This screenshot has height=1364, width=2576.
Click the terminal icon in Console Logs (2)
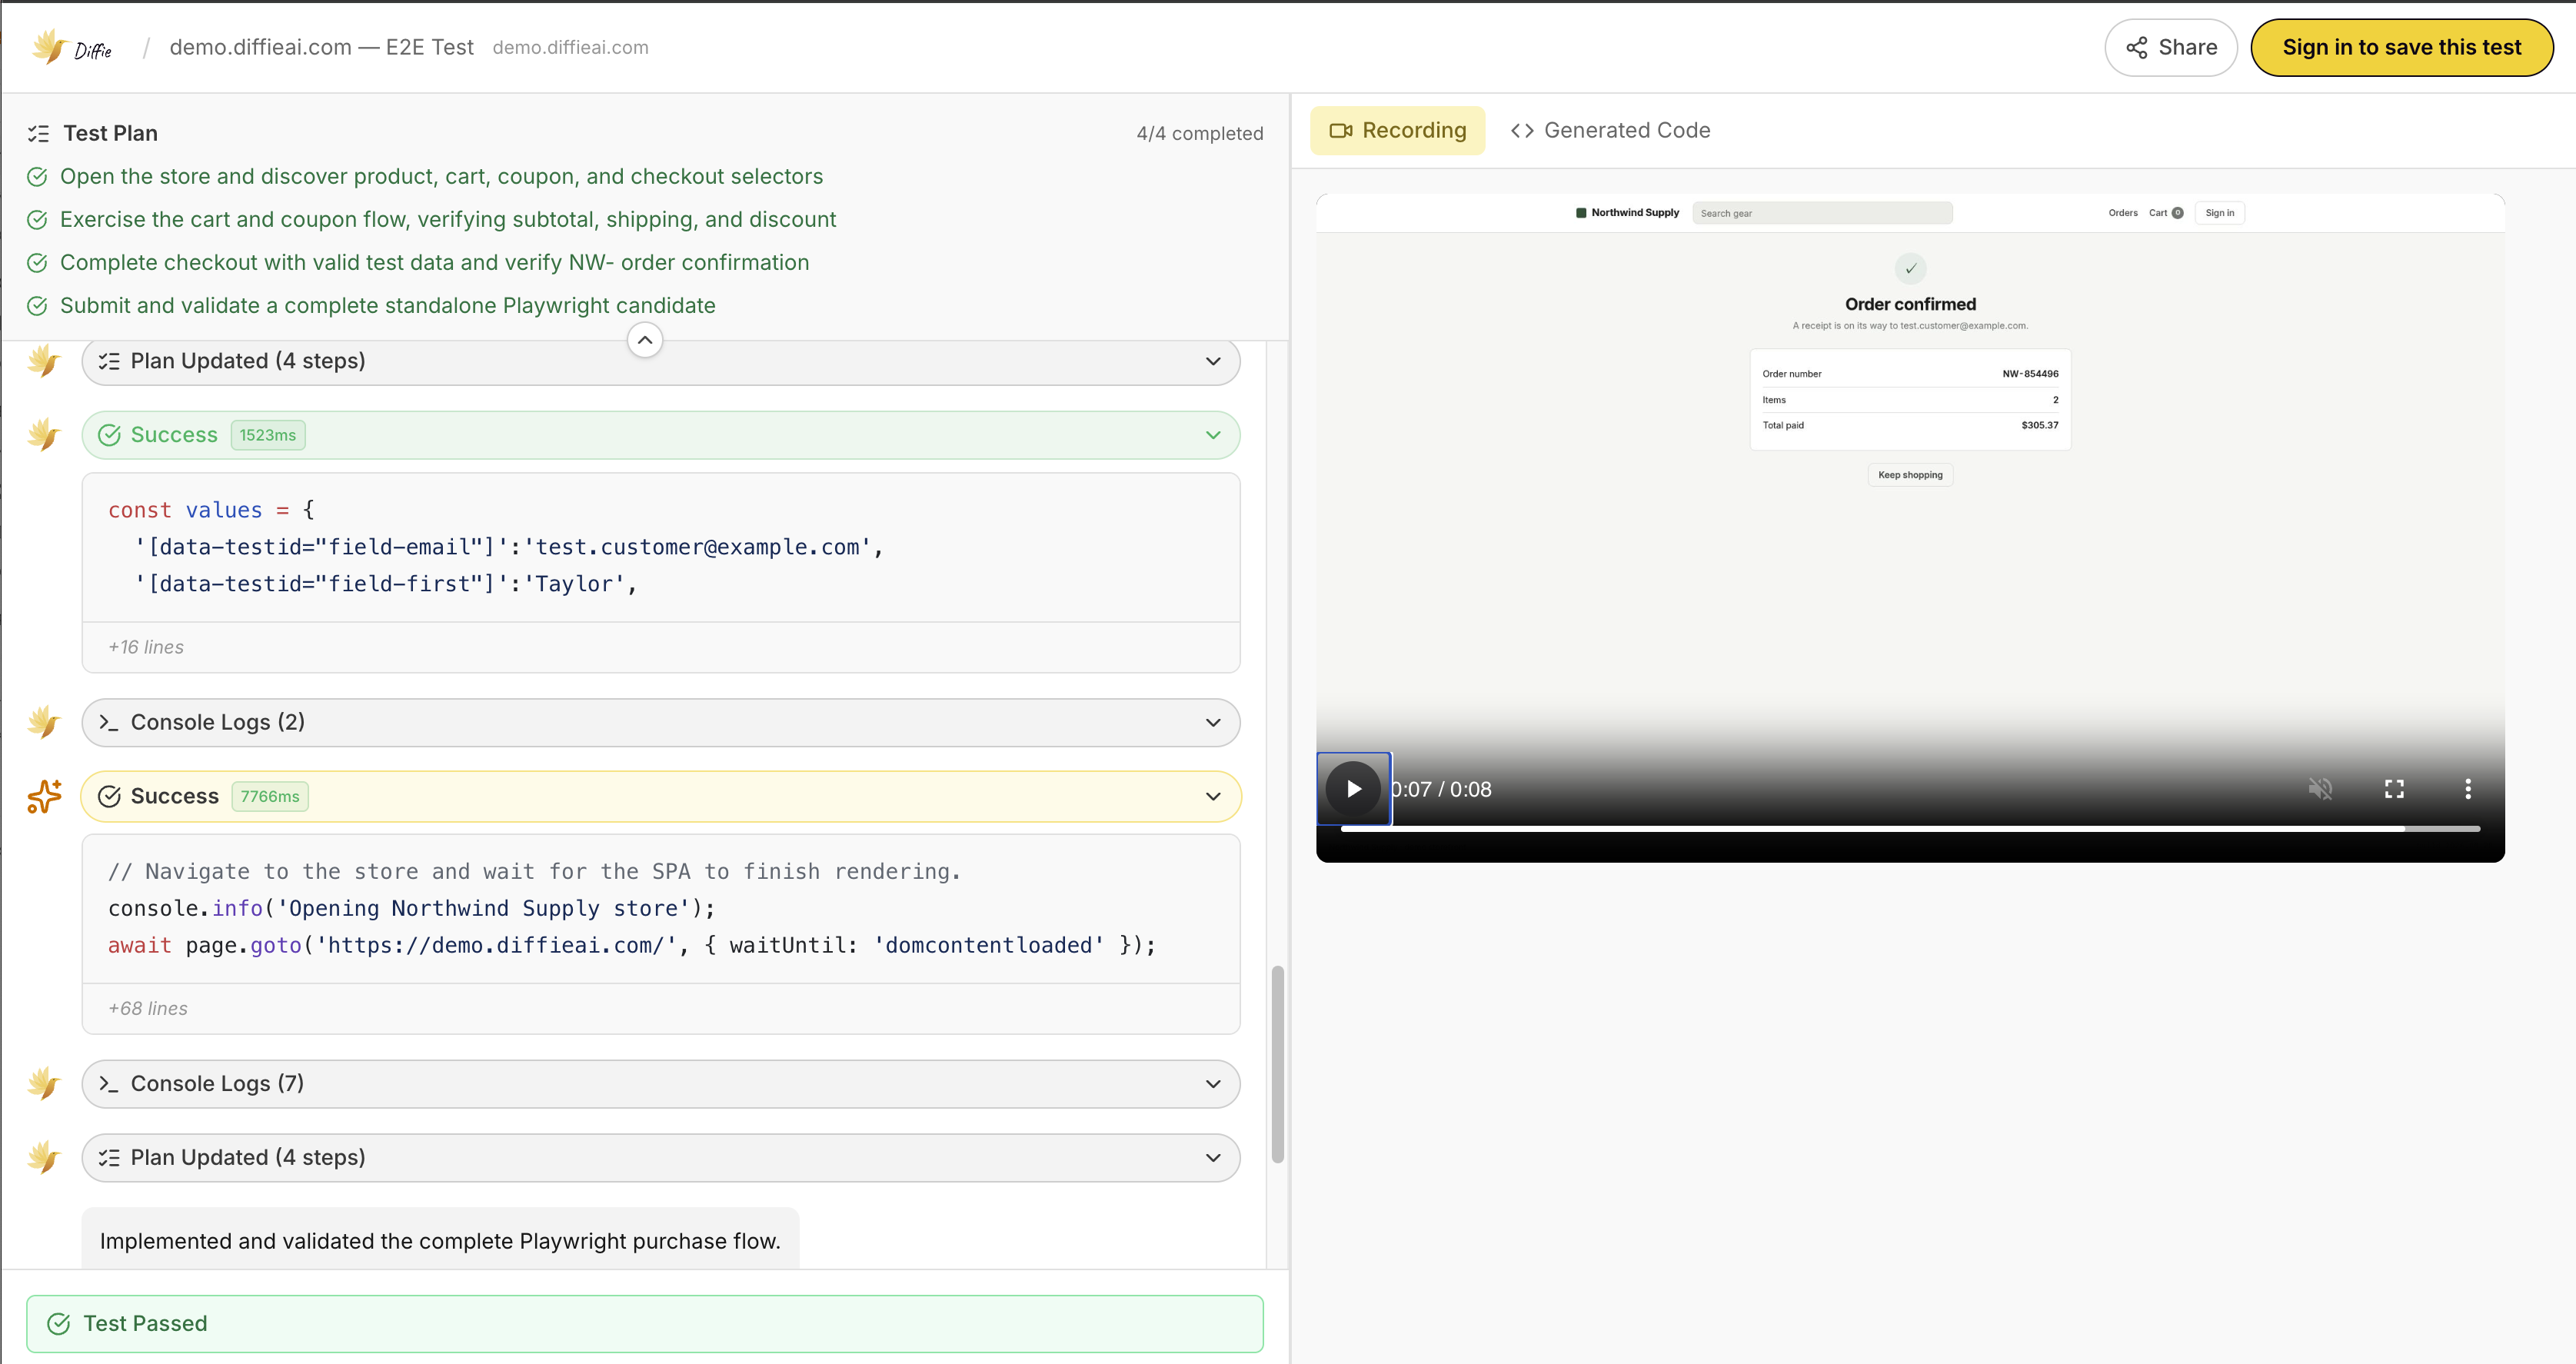click(x=109, y=722)
